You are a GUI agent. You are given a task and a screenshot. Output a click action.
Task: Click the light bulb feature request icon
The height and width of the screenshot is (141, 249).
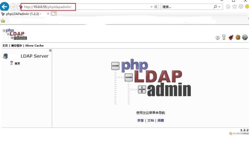(224, 37)
